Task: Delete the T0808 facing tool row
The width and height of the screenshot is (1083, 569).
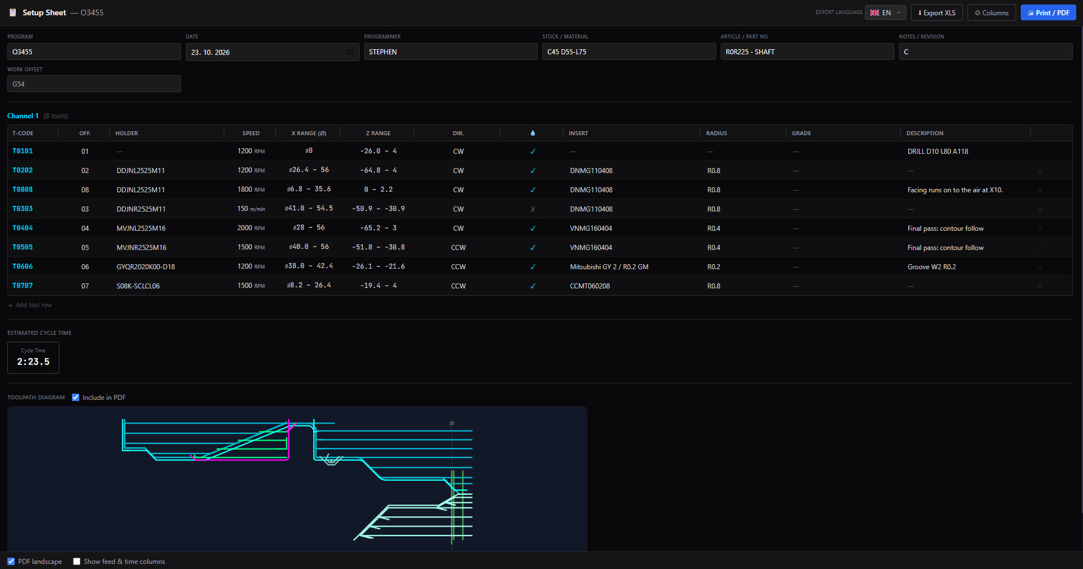Action: 1040,190
